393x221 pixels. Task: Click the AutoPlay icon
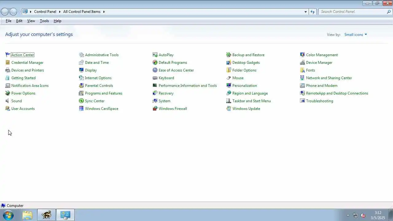click(155, 55)
